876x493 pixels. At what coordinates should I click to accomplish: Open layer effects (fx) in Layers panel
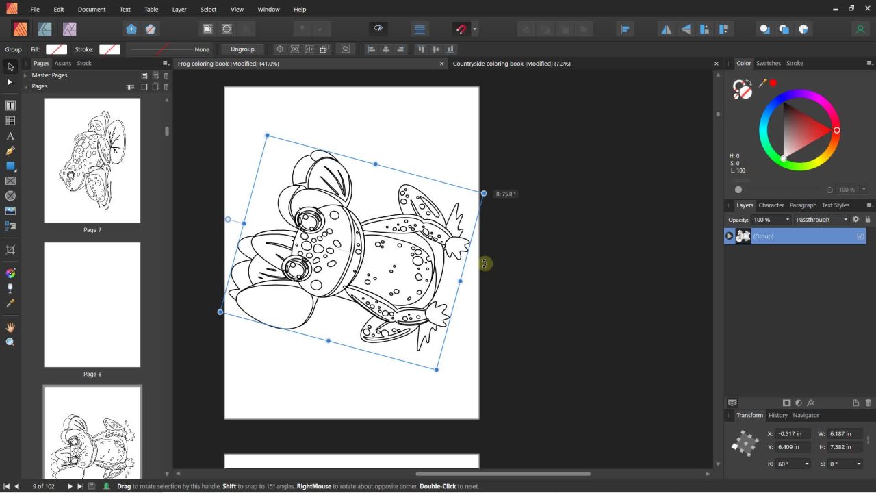coord(811,403)
